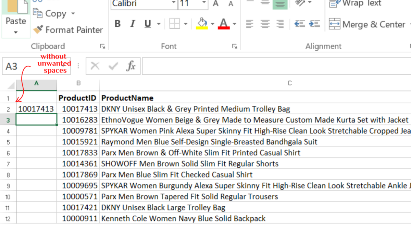Open the Paste options dropdown arrow
Viewport: 411px width, 231px height.
(16, 33)
